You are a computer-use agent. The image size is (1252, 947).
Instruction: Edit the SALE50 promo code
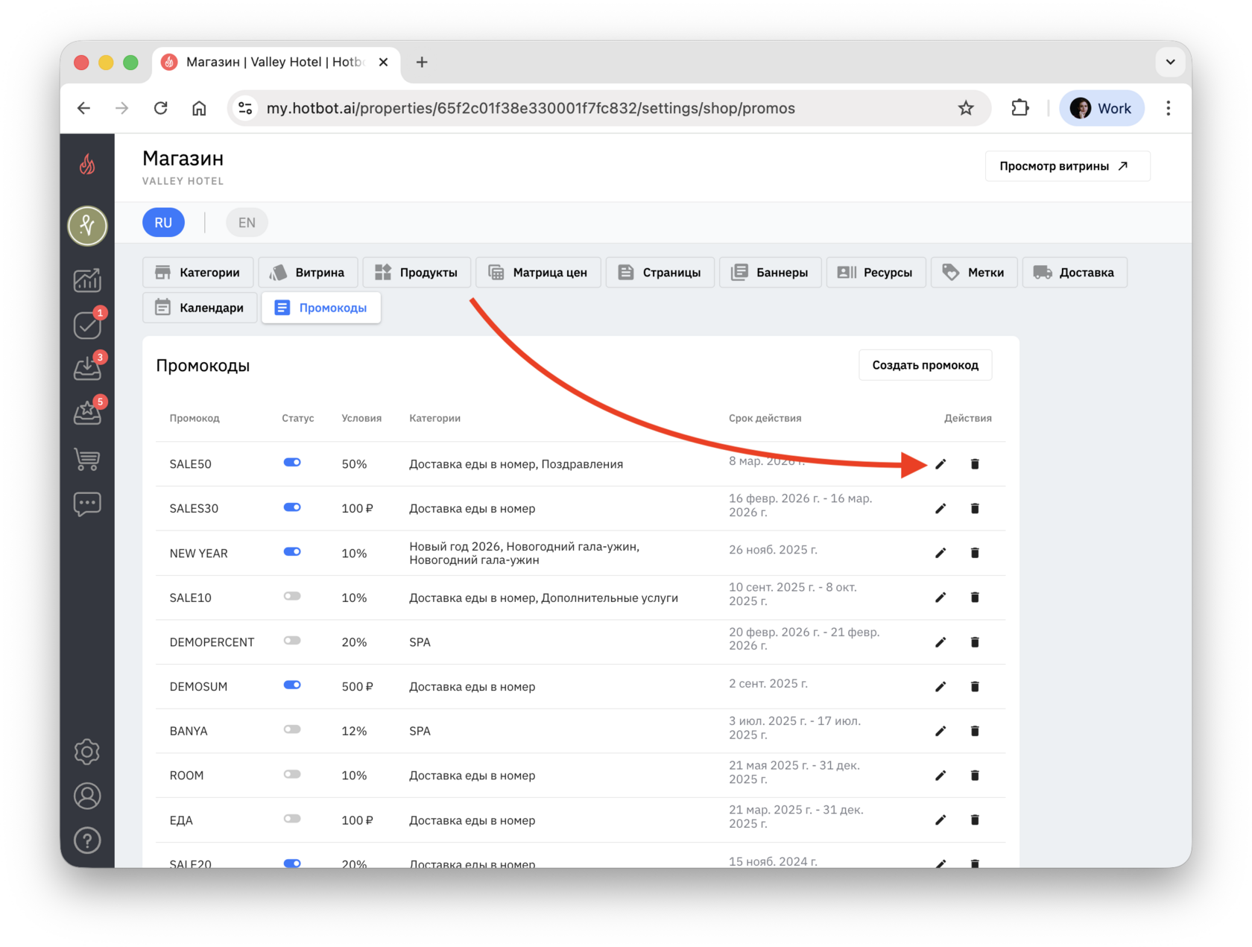coord(940,463)
